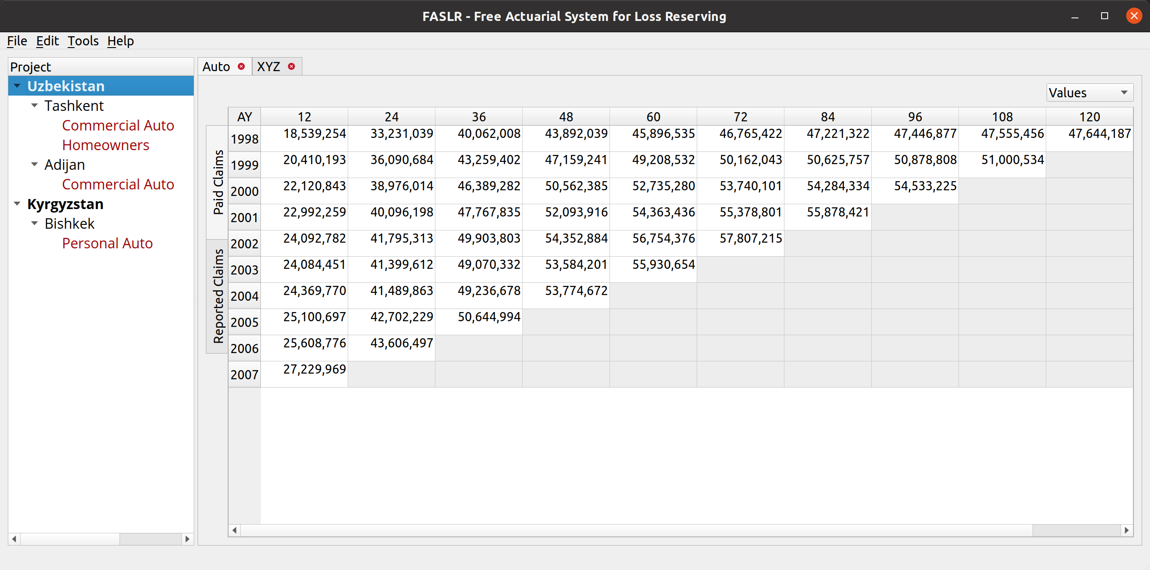The image size is (1150, 570).
Task: Collapse the Uzbekistan tree node
Action: point(17,86)
